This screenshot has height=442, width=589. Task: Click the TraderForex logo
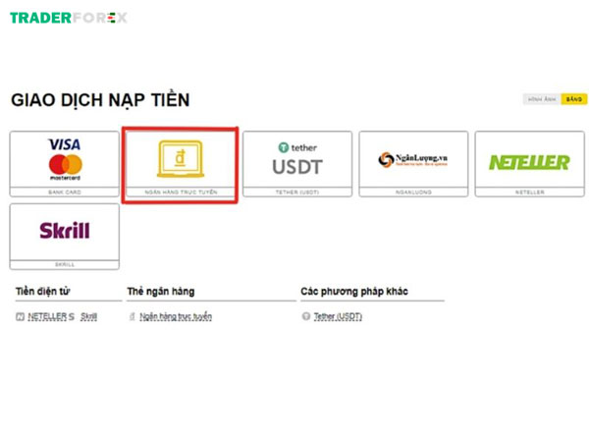[x=69, y=18]
